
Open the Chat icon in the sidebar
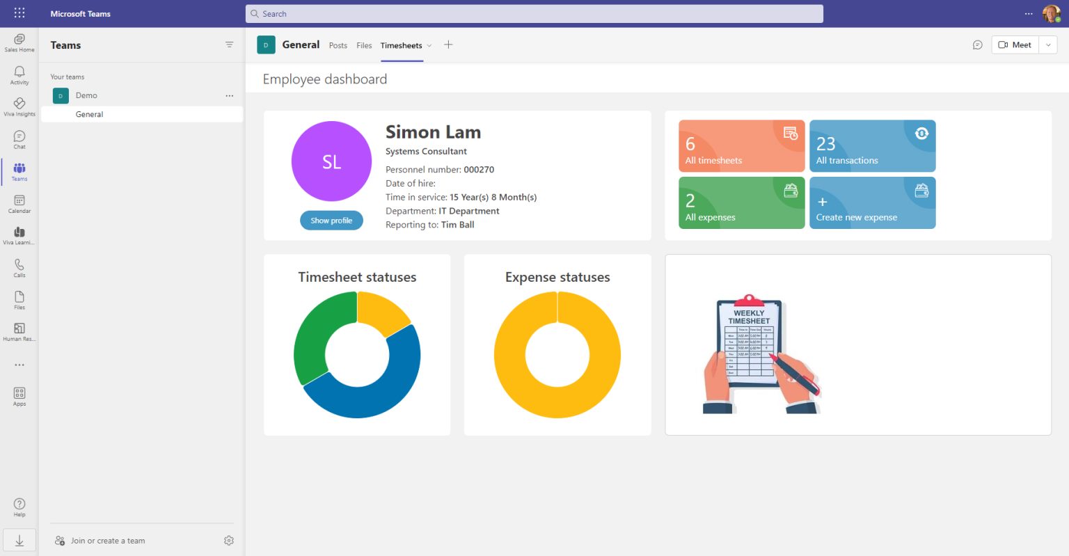tap(19, 138)
